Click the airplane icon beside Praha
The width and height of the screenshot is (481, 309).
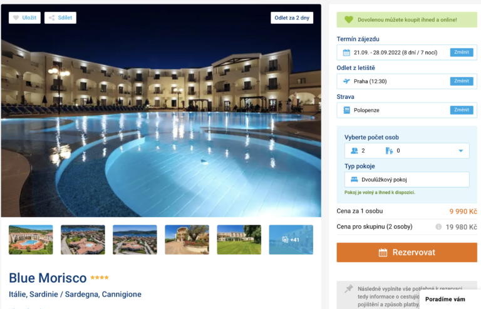point(346,81)
